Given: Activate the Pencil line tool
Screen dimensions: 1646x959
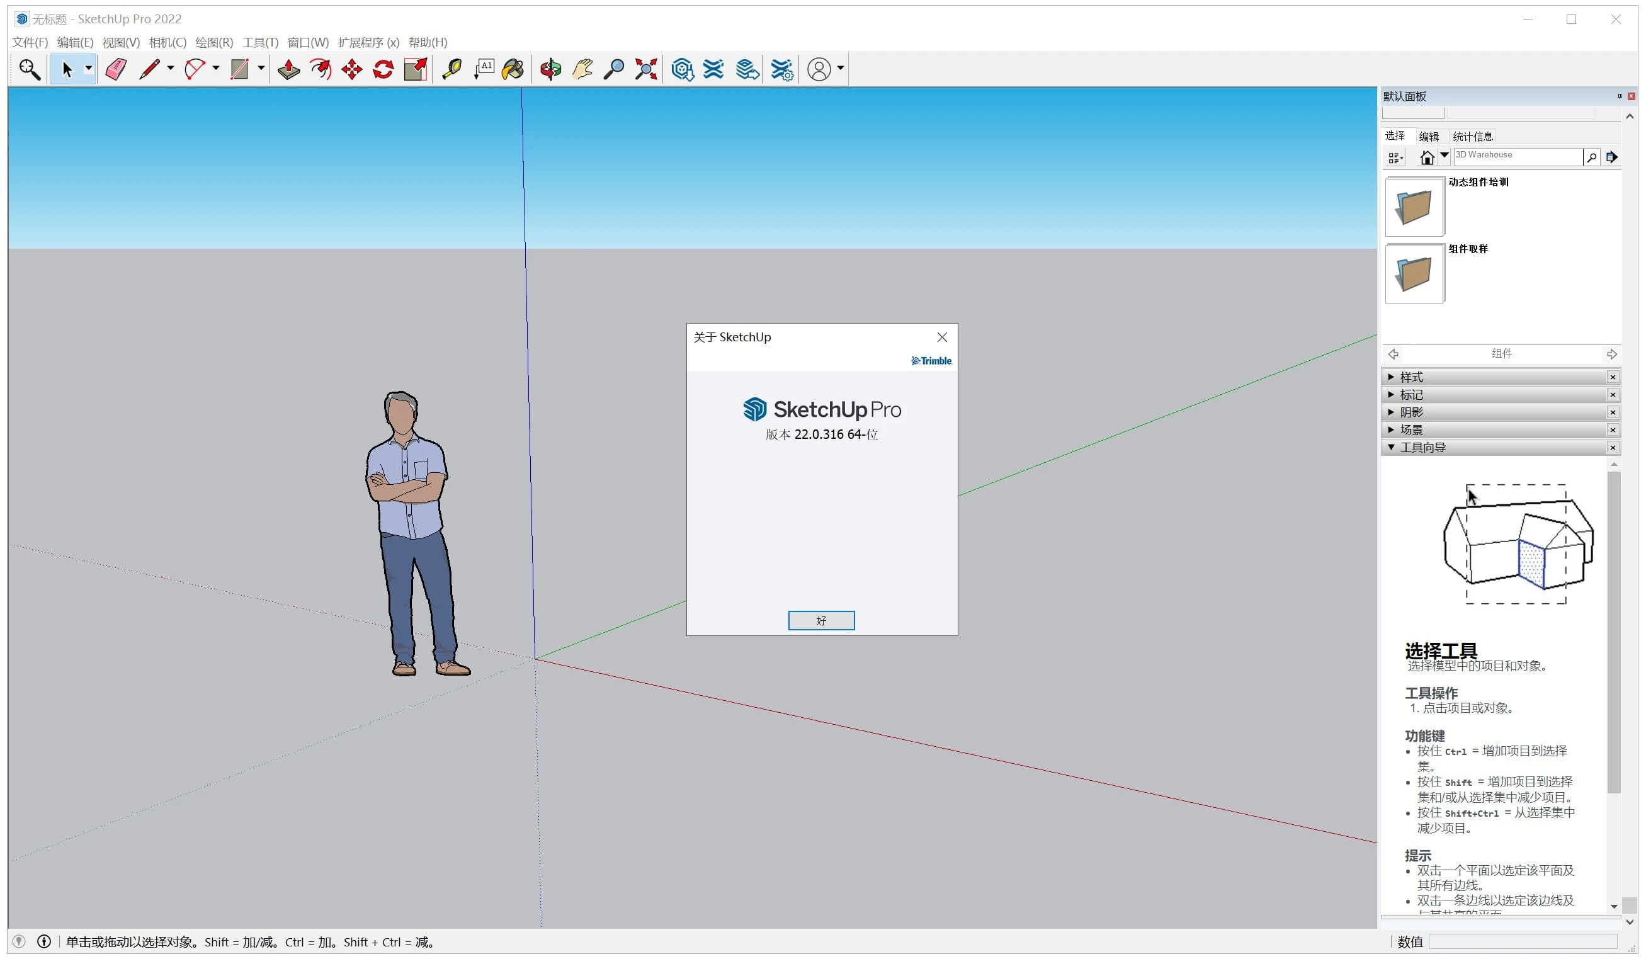Looking at the screenshot, I should (x=150, y=69).
